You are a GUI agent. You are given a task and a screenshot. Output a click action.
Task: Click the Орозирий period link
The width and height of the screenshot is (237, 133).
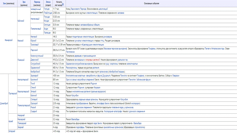(34, 103)
